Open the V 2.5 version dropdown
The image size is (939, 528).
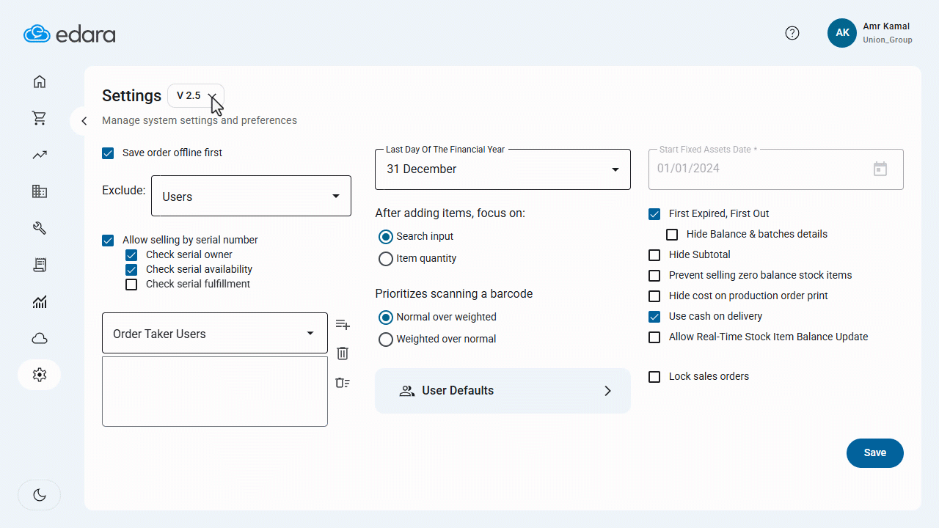click(196, 96)
